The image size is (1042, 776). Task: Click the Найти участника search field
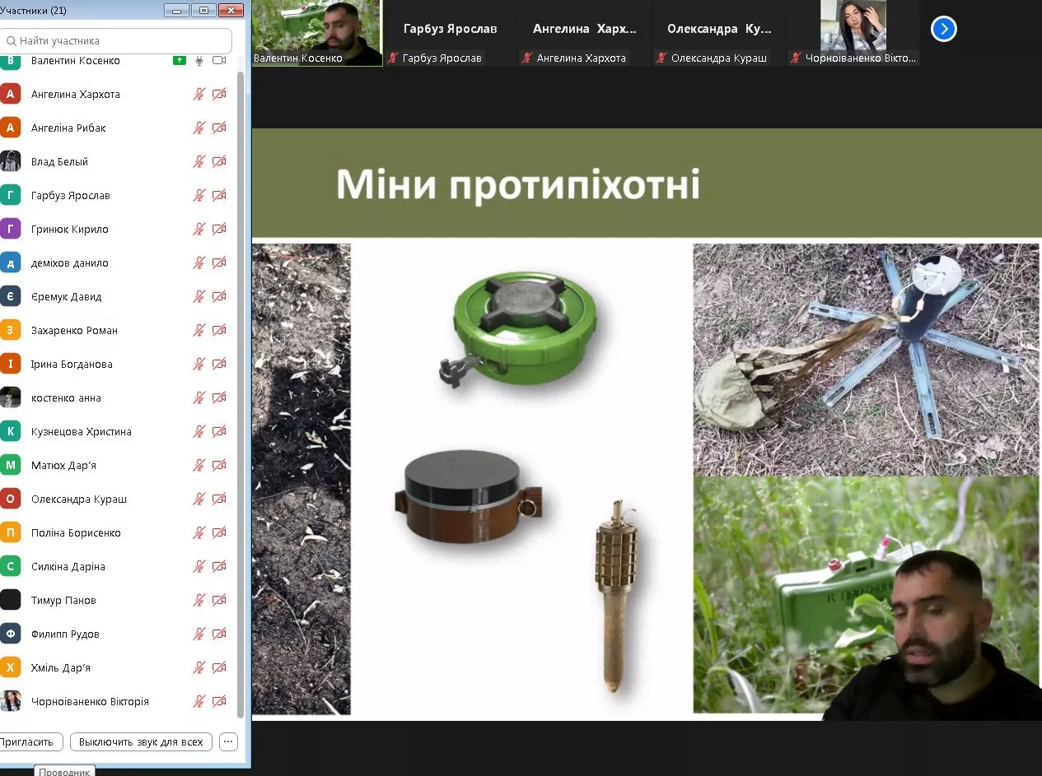click(116, 40)
